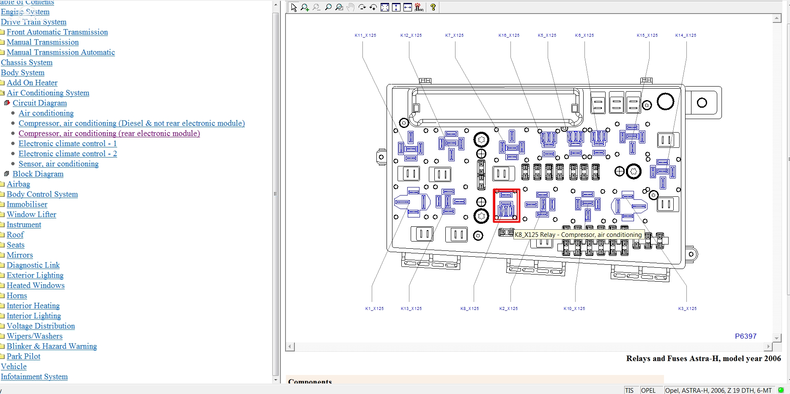This screenshot has height=394, width=790.
Task: Go to Drive Train System section
Action: pyautogui.click(x=33, y=22)
